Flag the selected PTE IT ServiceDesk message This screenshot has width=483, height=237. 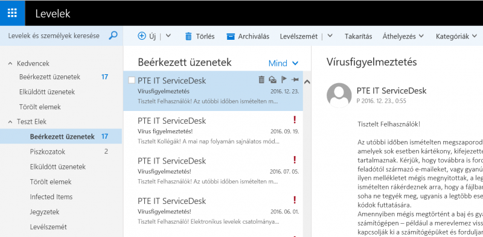coord(284,80)
